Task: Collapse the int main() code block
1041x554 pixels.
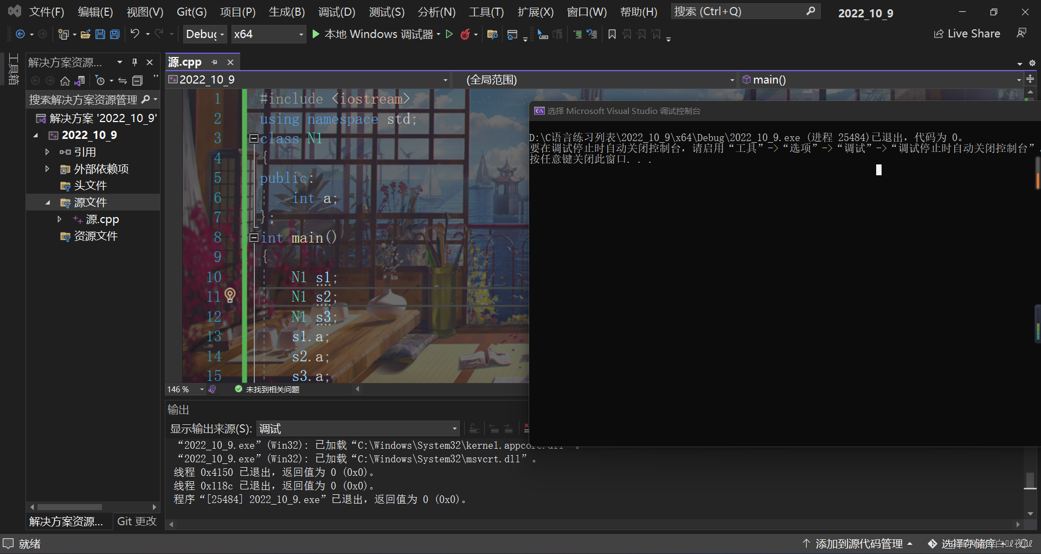Action: [253, 237]
